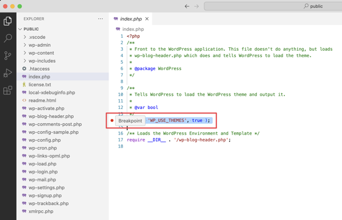This screenshot has width=342, height=220.
Task: Click the 'WP_USE_THEMES' string in code
Action: point(167,120)
